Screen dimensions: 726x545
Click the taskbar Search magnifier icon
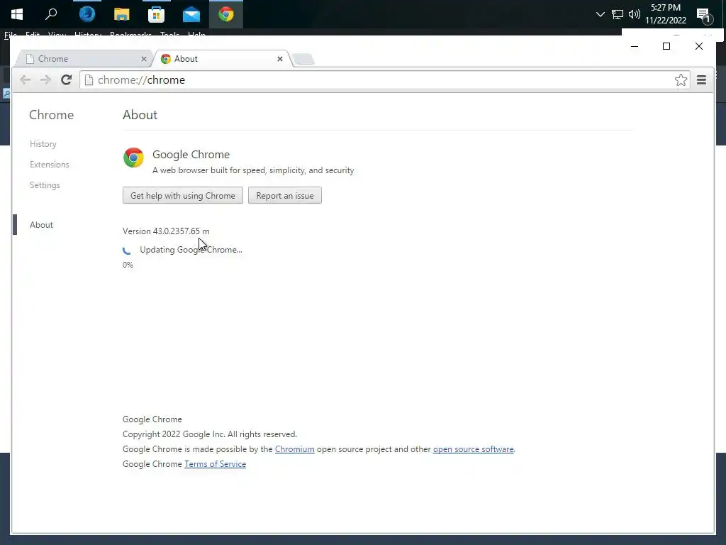tap(51, 14)
